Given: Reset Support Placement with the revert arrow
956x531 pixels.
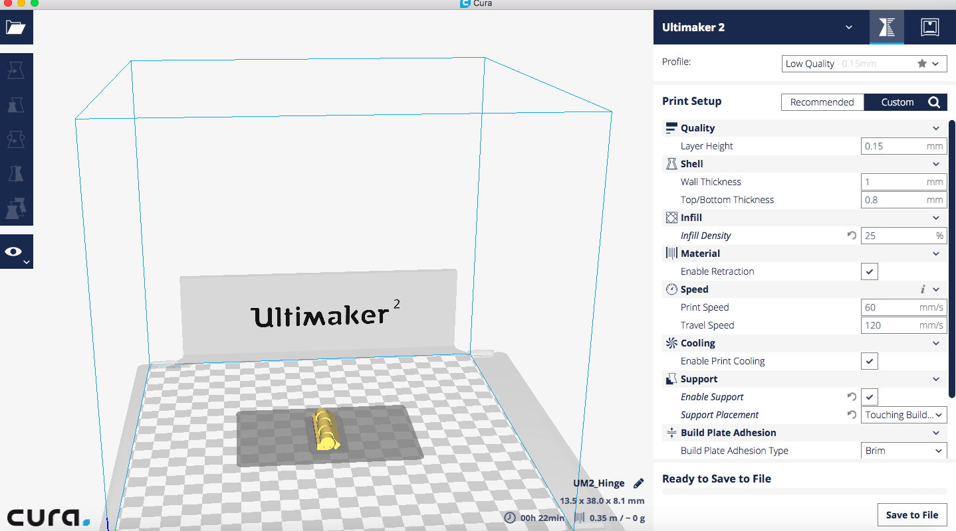Looking at the screenshot, I should point(852,414).
